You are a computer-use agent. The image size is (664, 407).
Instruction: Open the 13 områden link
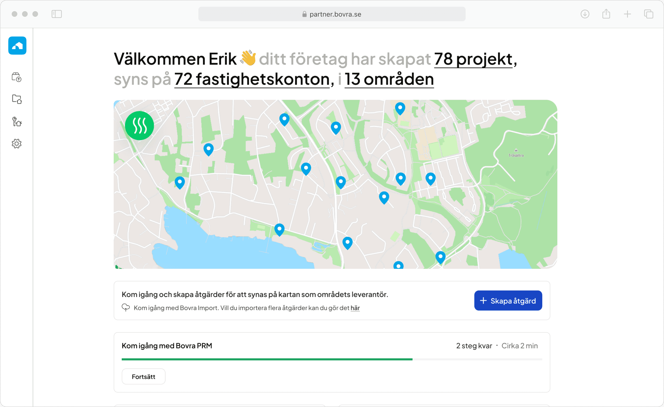click(x=389, y=79)
